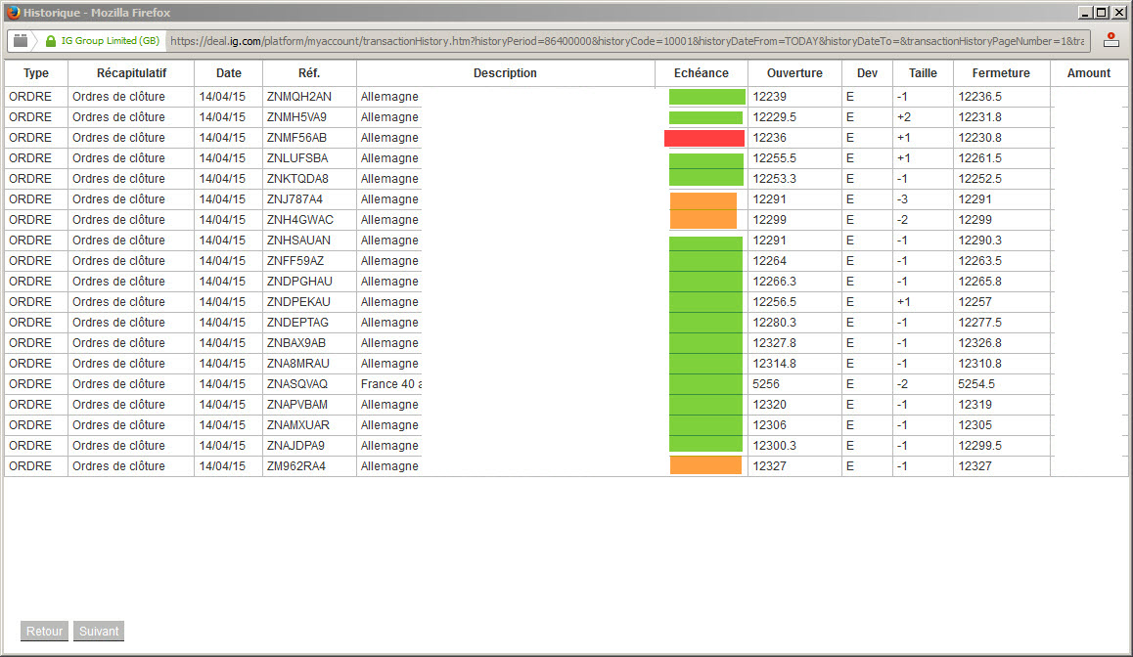Select reference ZNBAX9AB
1133x657 pixels.
(x=296, y=343)
